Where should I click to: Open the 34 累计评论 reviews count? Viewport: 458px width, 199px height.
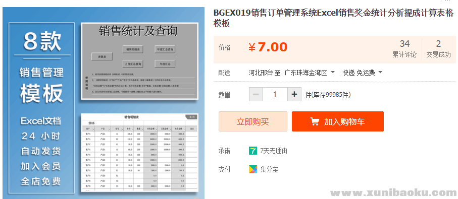coord(404,49)
